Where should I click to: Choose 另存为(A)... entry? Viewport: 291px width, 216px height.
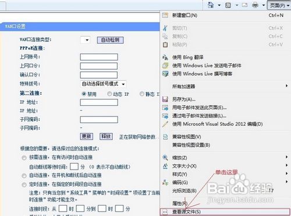click(225, 99)
